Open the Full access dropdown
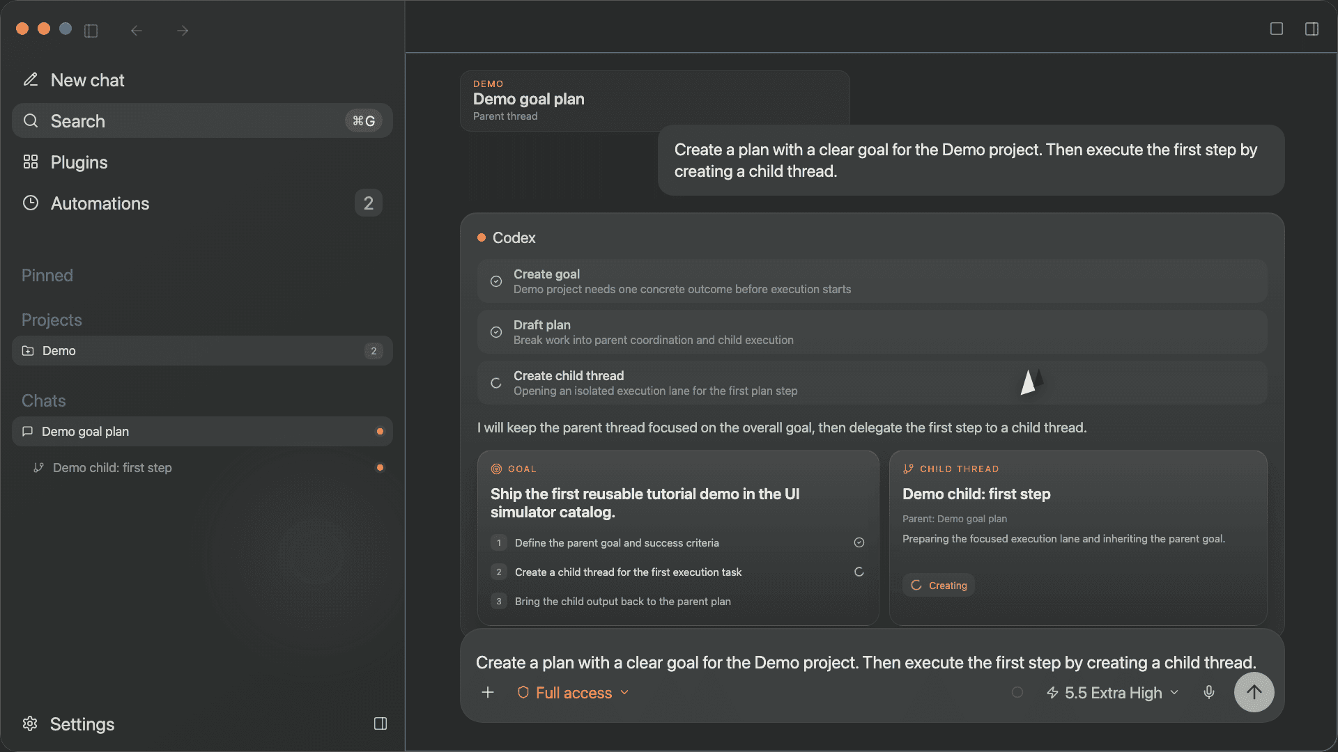The height and width of the screenshot is (752, 1338). pos(573,693)
